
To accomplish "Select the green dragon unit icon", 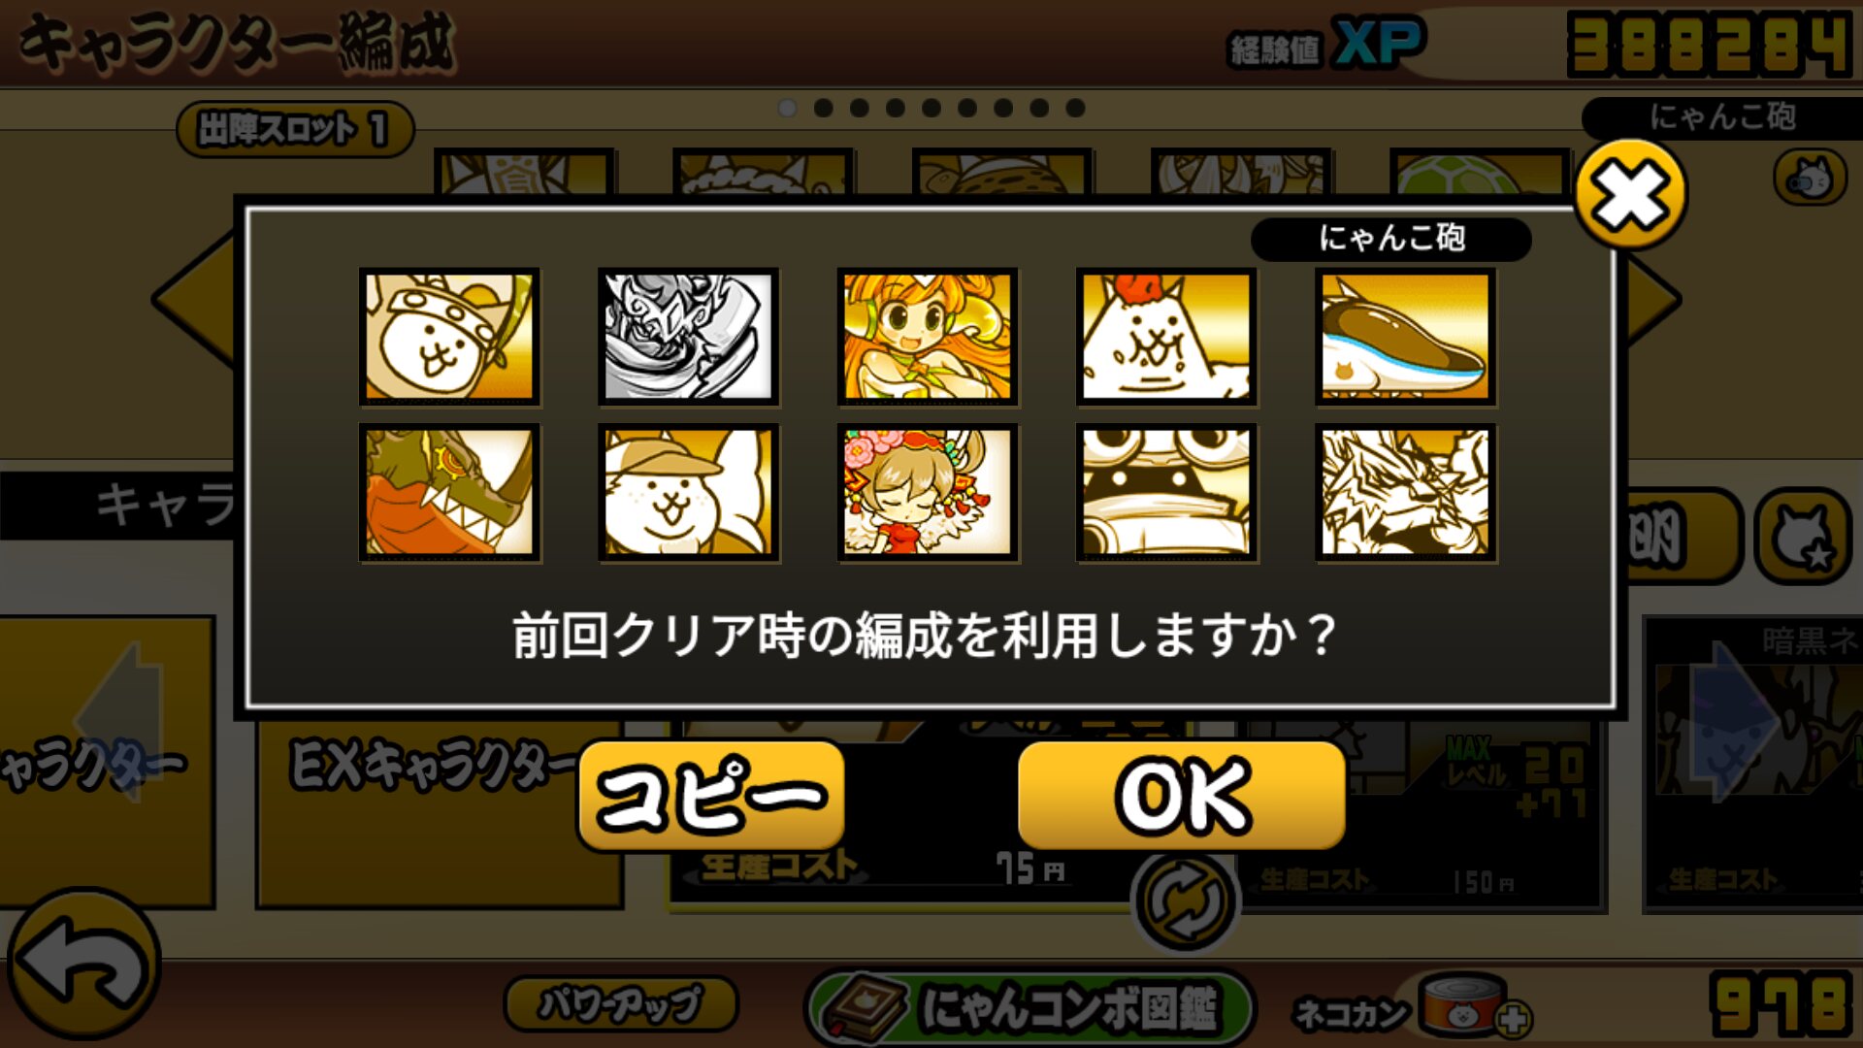I will (449, 493).
